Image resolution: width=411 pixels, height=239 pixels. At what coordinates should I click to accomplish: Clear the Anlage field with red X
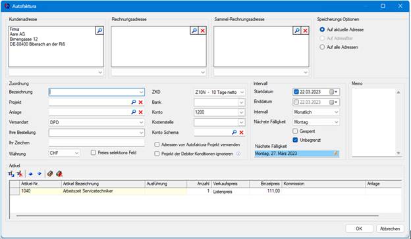[x=140, y=112]
